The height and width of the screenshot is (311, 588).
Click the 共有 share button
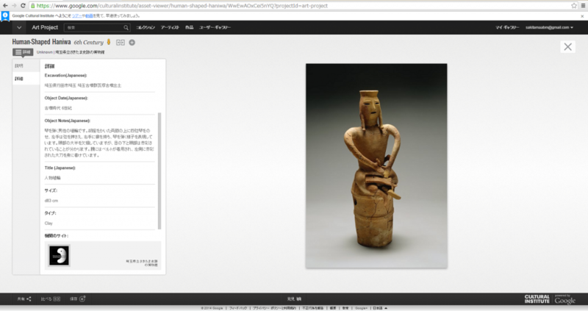click(24, 299)
